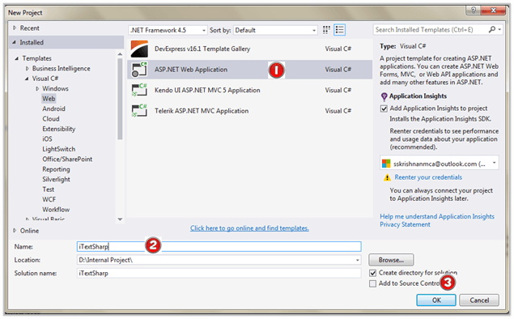Select ASP.NET Web Application template icon
514x319 pixels.
click(139, 70)
